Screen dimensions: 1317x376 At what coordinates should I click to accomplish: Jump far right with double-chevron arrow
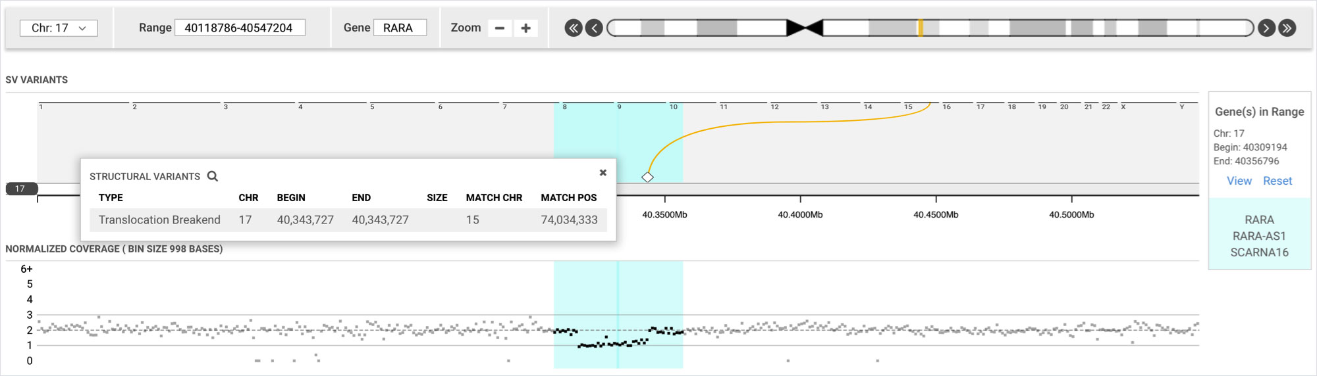[x=1287, y=28]
